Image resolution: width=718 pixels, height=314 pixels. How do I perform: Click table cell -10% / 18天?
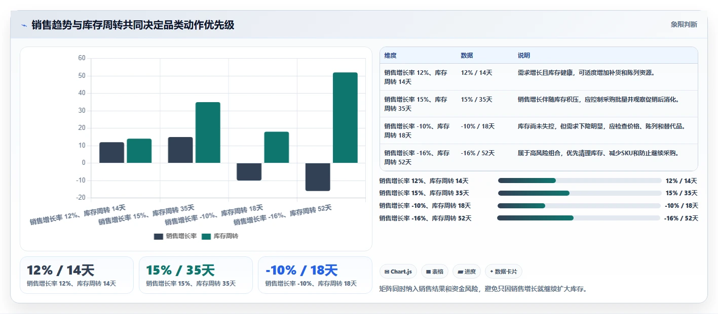pos(478,126)
